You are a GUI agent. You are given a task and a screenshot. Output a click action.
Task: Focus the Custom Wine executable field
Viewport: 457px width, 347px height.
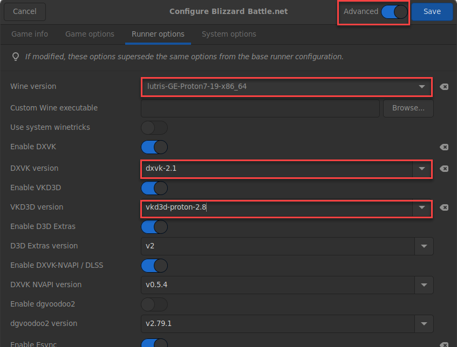260,108
